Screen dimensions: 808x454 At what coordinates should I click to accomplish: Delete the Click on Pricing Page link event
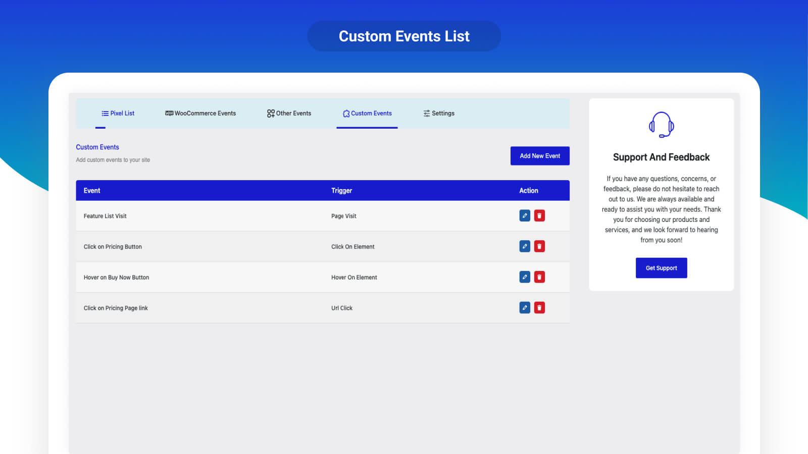tap(539, 308)
